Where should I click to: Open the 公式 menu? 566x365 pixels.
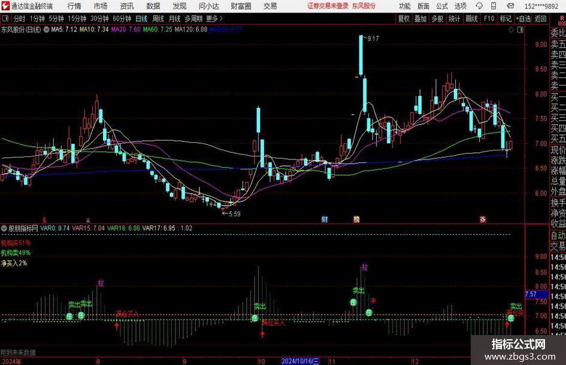[x=442, y=6]
